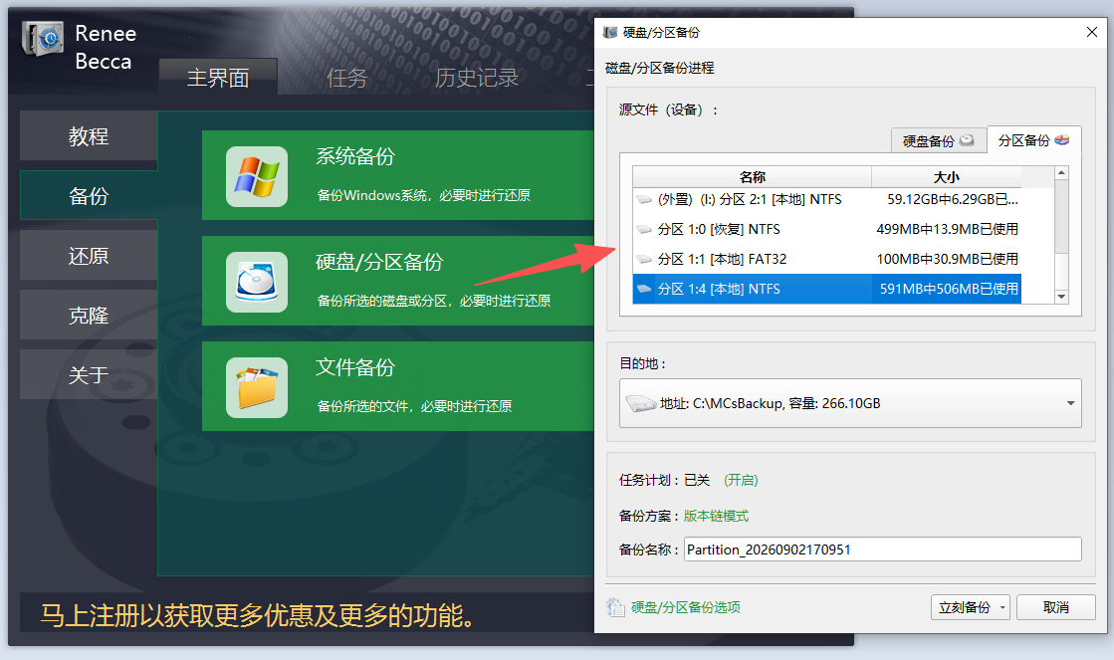Click the destination drive icon in 目的地 box

pos(641,403)
